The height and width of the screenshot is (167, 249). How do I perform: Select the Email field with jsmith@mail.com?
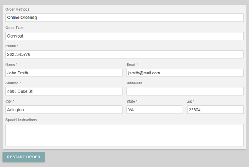coord(185,73)
